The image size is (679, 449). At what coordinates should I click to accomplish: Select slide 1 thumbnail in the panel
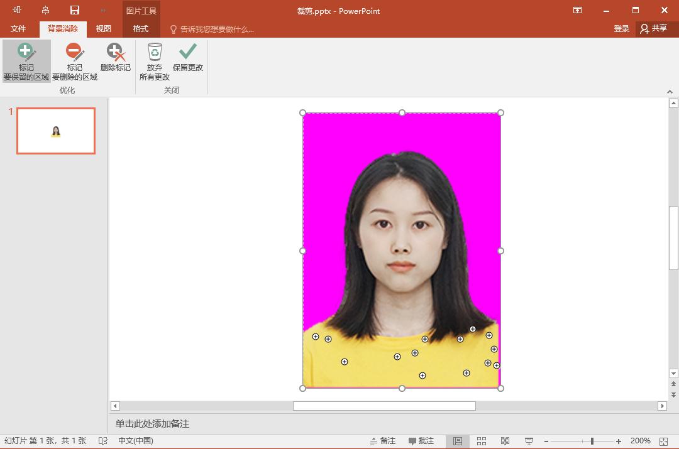click(x=55, y=131)
